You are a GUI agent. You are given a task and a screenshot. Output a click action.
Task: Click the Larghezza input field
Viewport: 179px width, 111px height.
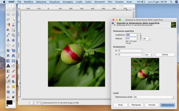coord(131,35)
